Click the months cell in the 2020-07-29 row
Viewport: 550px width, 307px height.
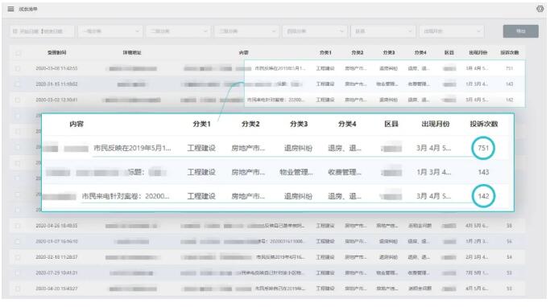pos(477,272)
